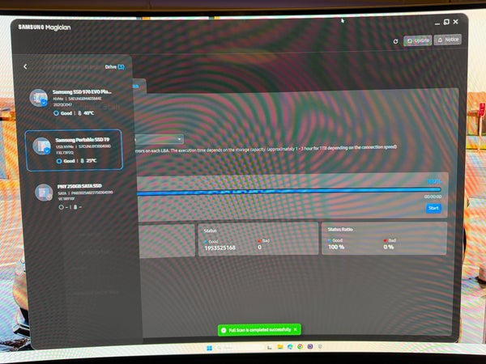Click the Status Ratio heading
This screenshot has height=364, width=486.
[x=340, y=230]
